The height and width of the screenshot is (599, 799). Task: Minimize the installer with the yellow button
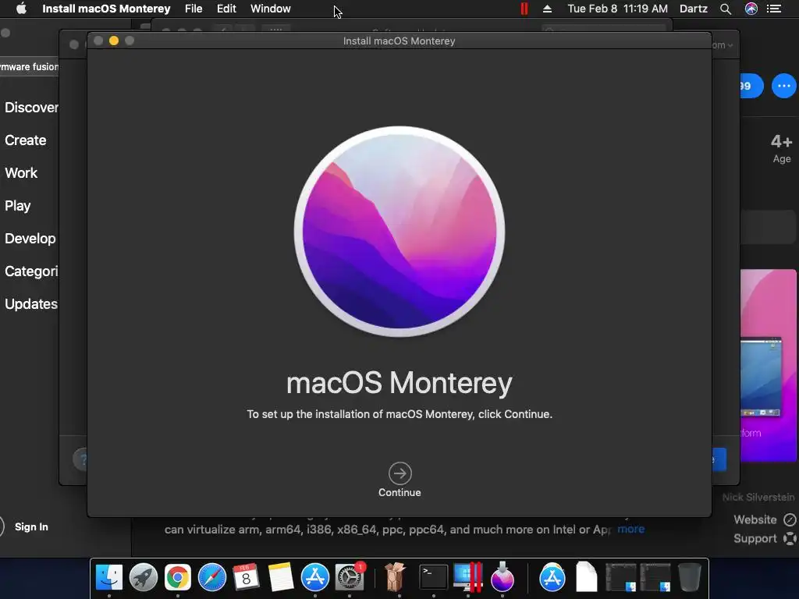[114, 41]
